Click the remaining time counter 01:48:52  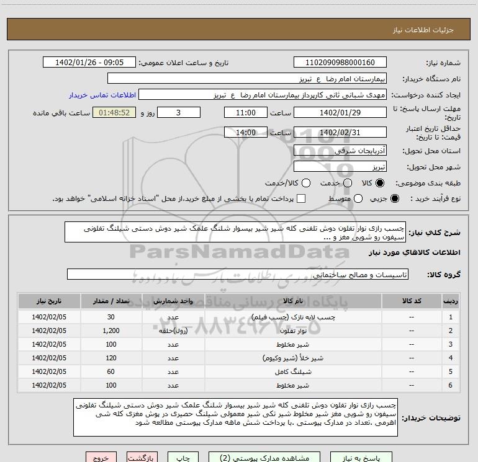(114, 112)
